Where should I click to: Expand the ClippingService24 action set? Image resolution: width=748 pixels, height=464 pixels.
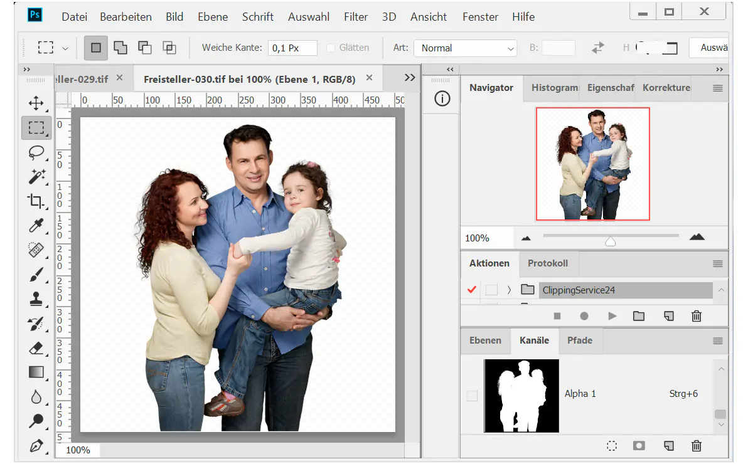[x=510, y=290]
